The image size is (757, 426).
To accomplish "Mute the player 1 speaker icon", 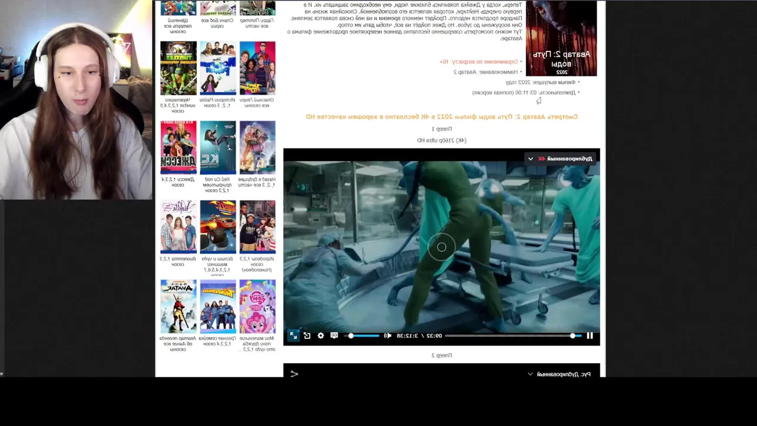I will coord(387,335).
